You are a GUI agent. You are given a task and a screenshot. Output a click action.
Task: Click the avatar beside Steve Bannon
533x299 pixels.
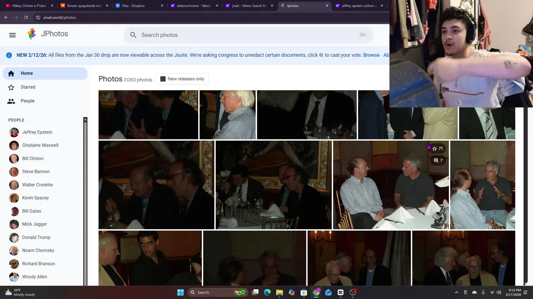coord(14,172)
